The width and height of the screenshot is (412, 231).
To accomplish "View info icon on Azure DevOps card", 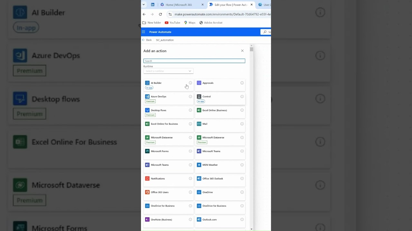I will [x=190, y=97].
